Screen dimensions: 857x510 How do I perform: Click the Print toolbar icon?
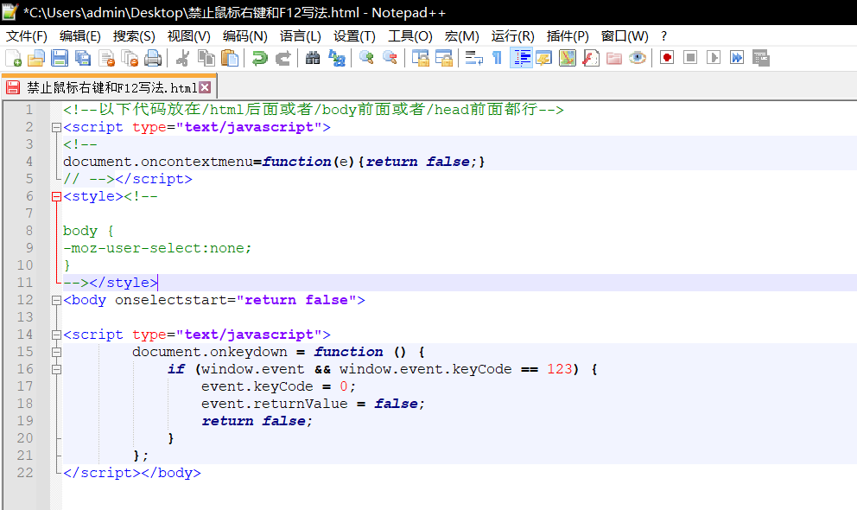[153, 58]
